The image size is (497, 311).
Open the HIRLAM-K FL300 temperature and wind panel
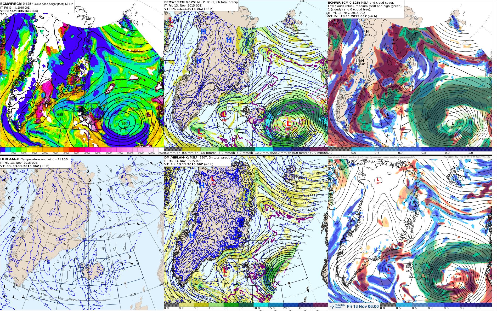click(x=82, y=233)
